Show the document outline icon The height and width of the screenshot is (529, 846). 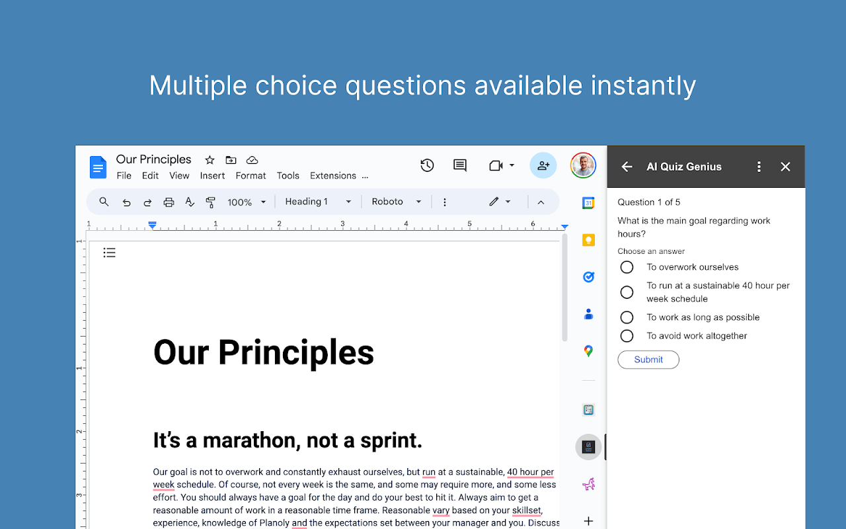(x=110, y=253)
